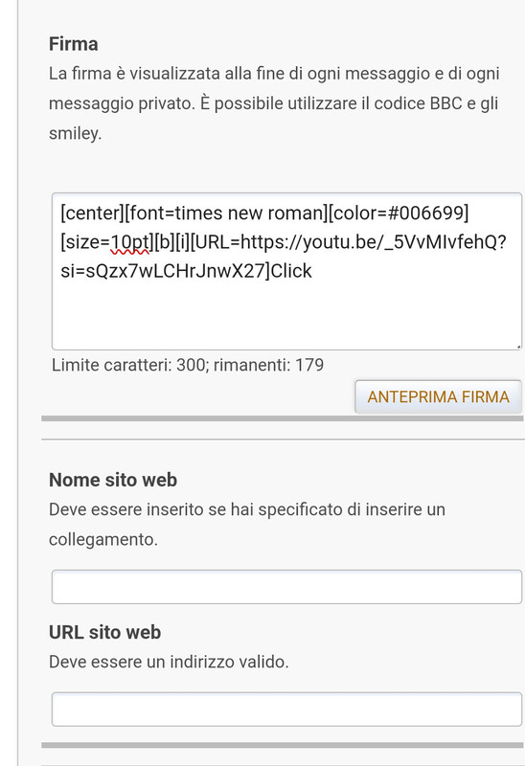Click the Deve essere un indirizzo valido hint
Viewport: 525px width, 766px height.
point(169,662)
